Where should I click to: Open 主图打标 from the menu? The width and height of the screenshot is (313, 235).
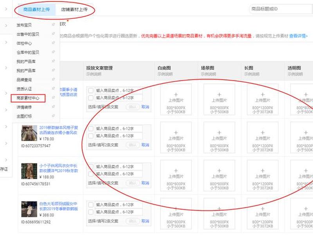pyautogui.click(x=24, y=116)
